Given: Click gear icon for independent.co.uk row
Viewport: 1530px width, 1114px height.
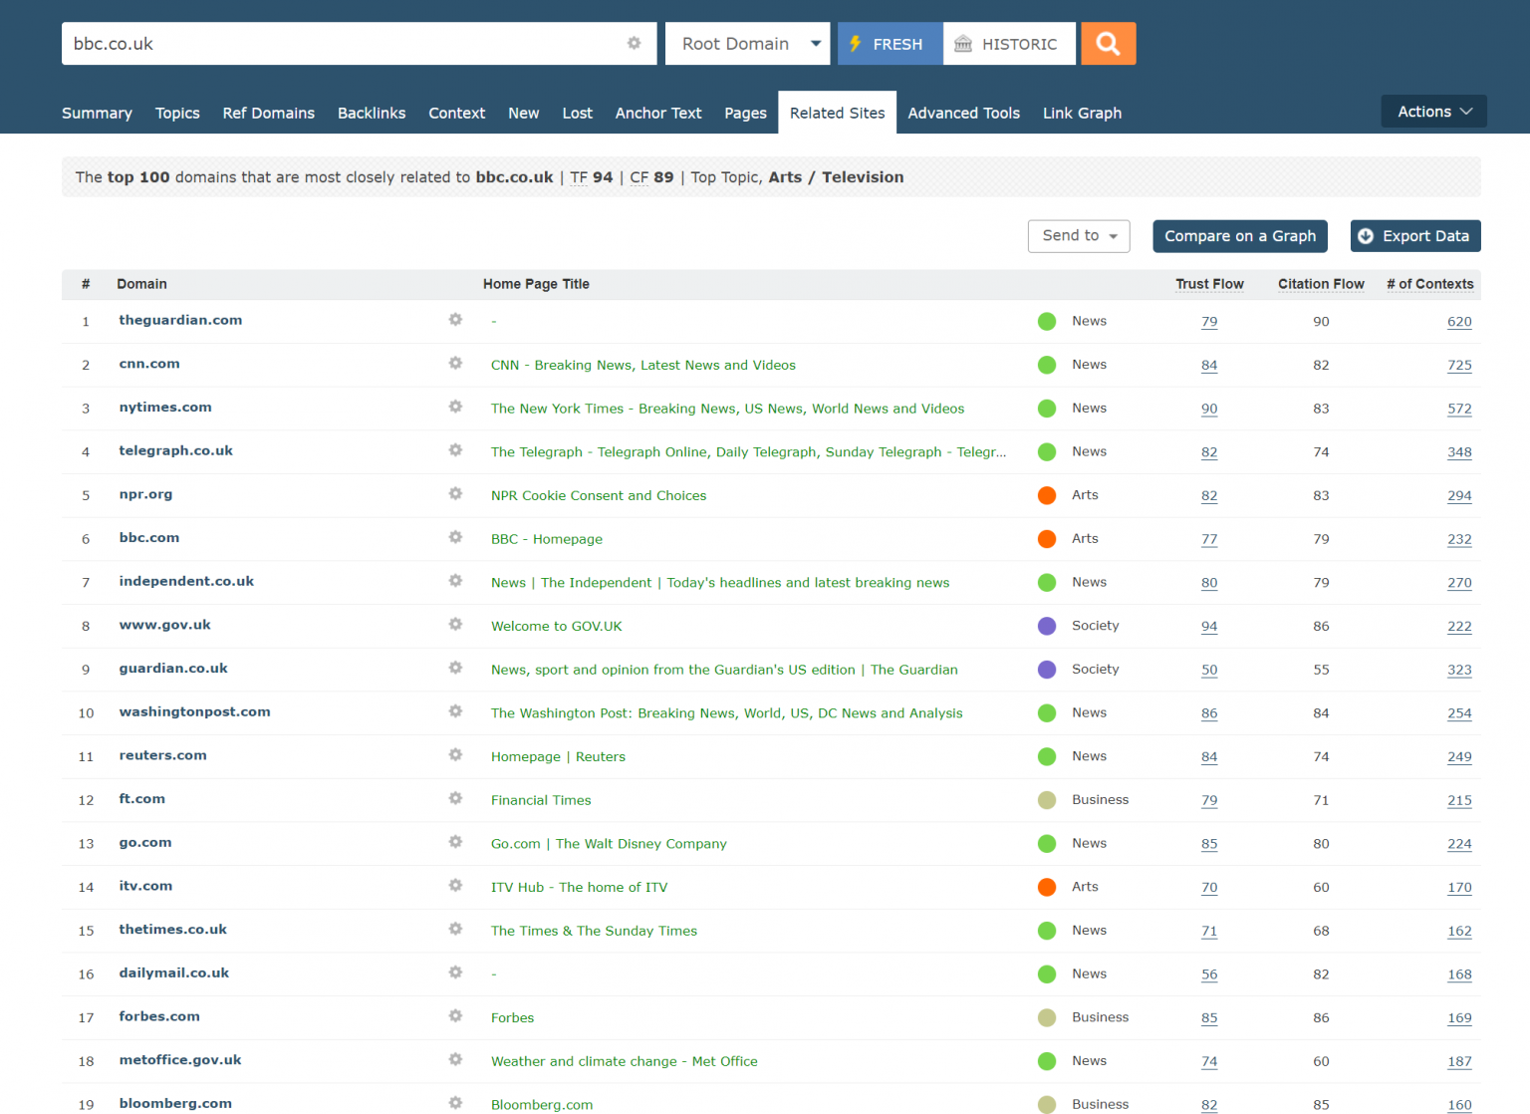Looking at the screenshot, I should pyautogui.click(x=455, y=581).
